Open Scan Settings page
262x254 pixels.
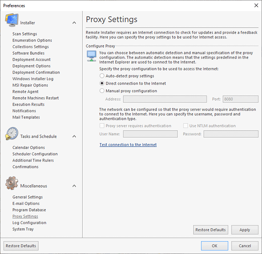click(25, 34)
